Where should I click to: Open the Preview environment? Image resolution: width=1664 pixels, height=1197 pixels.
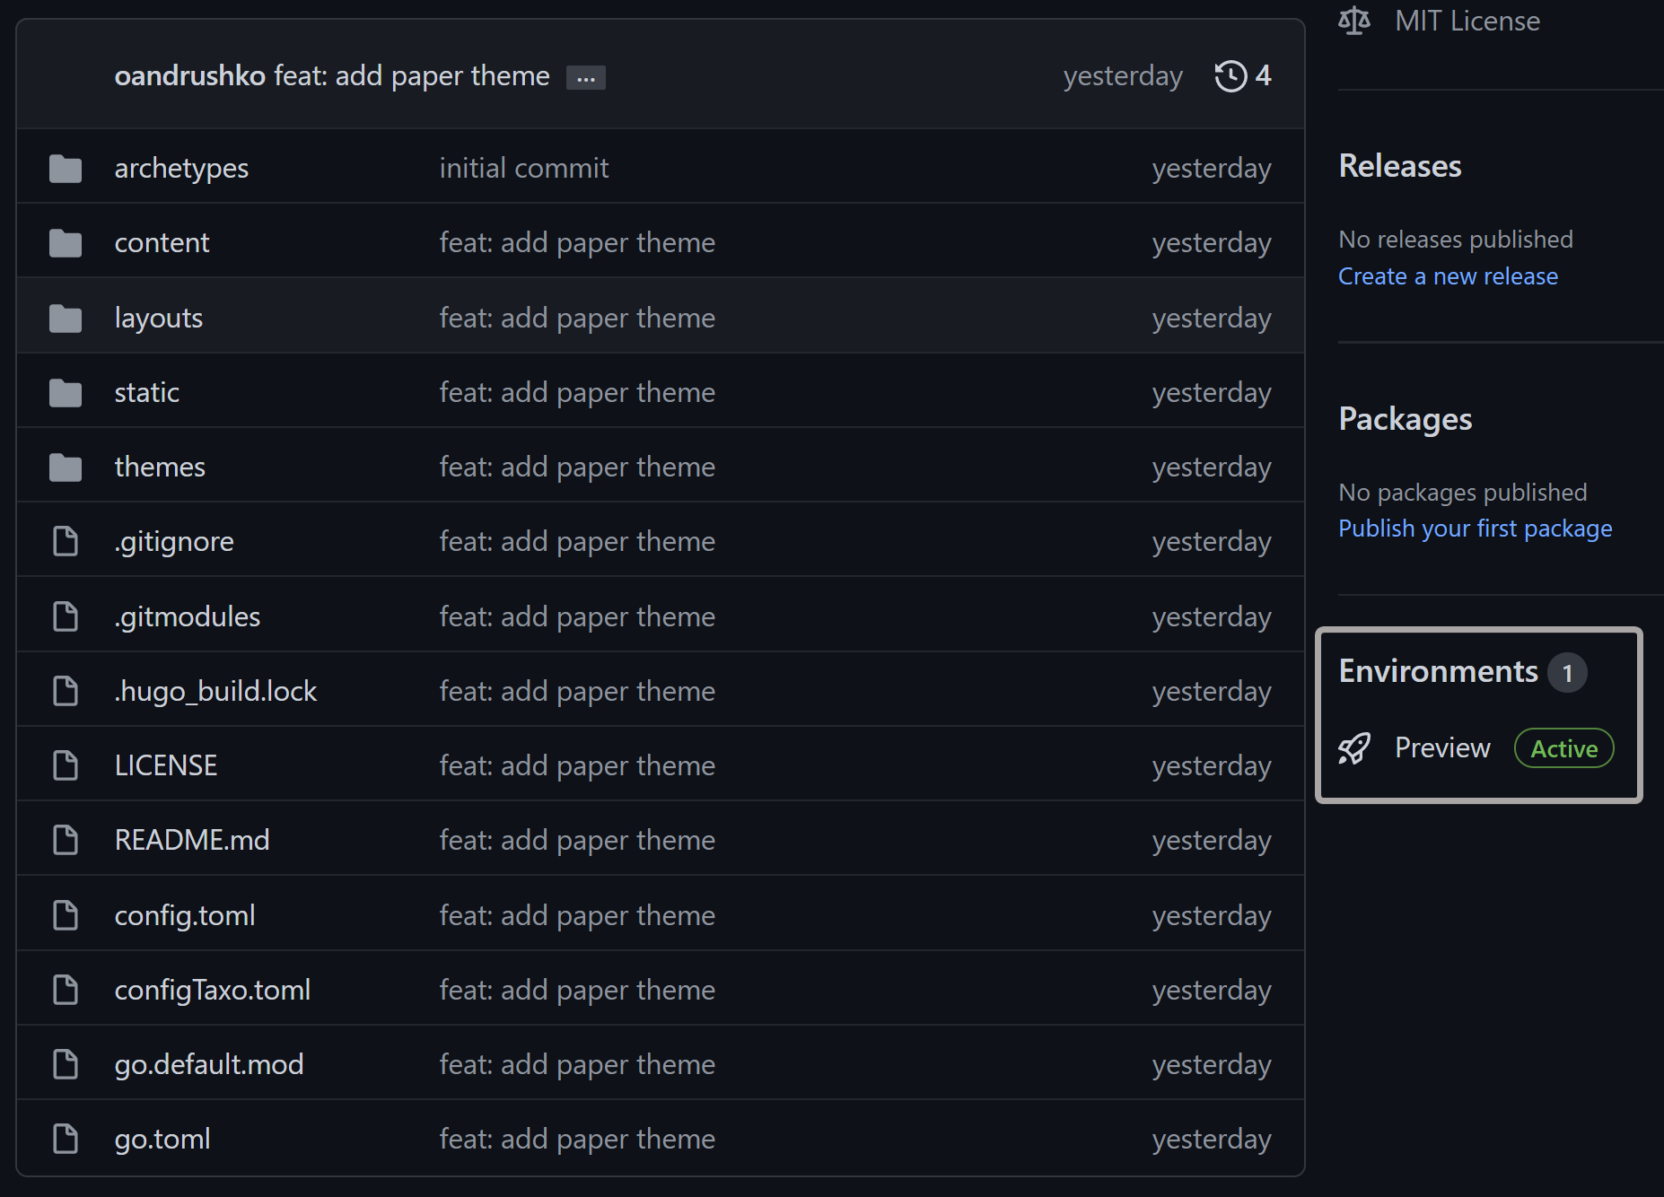1442,748
